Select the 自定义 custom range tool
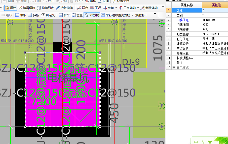The height and width of the screenshot is (144, 228). [48, 15]
